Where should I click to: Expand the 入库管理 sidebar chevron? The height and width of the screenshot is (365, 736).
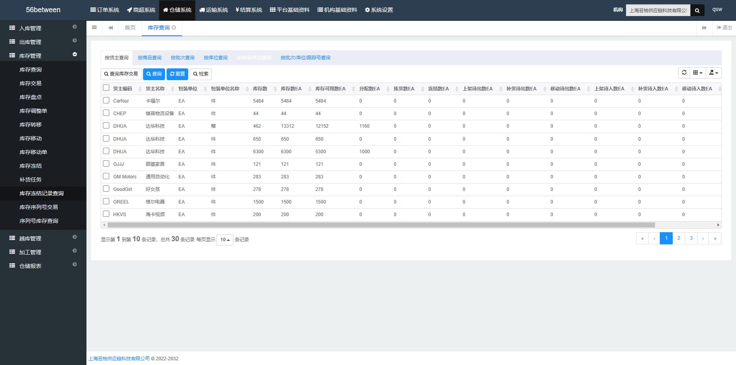click(75, 27)
